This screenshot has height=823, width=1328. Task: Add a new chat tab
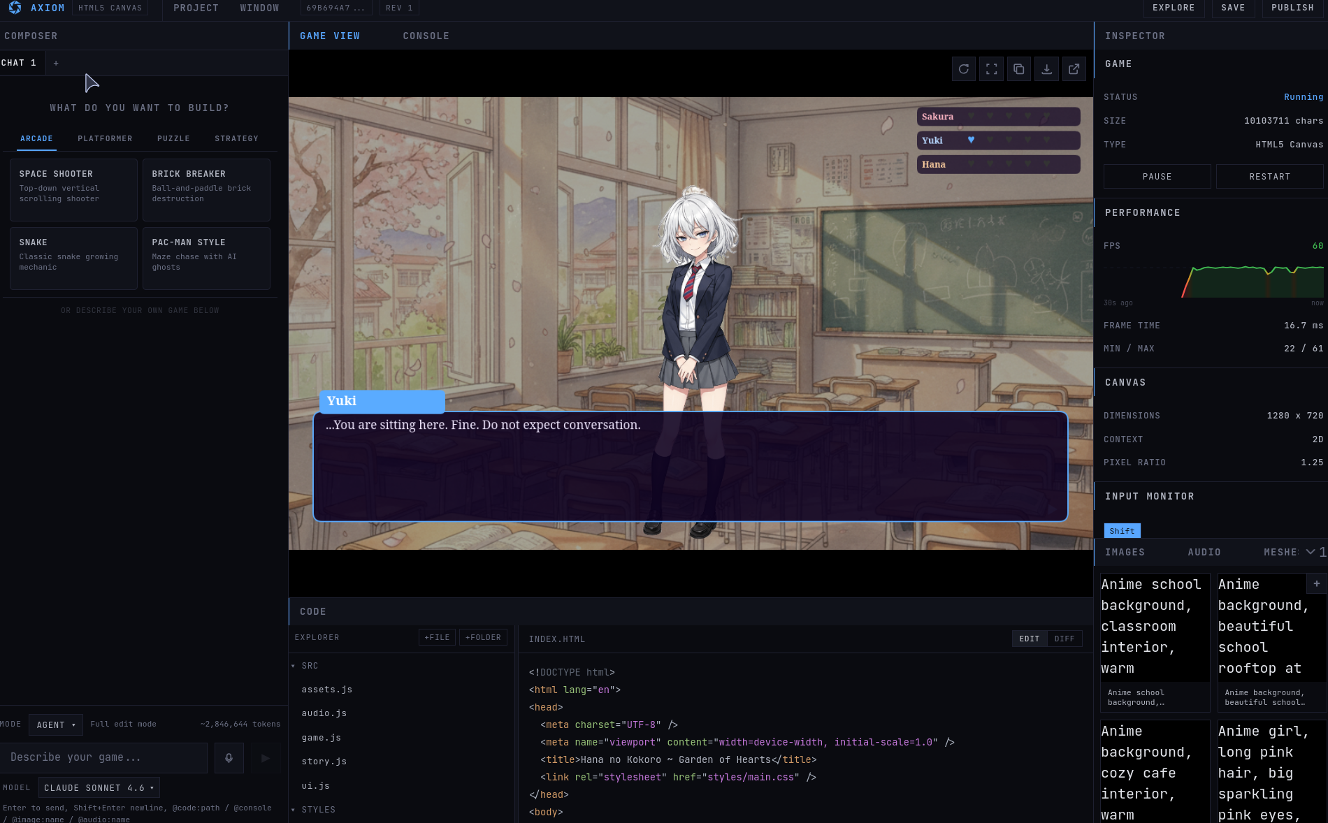(56, 63)
